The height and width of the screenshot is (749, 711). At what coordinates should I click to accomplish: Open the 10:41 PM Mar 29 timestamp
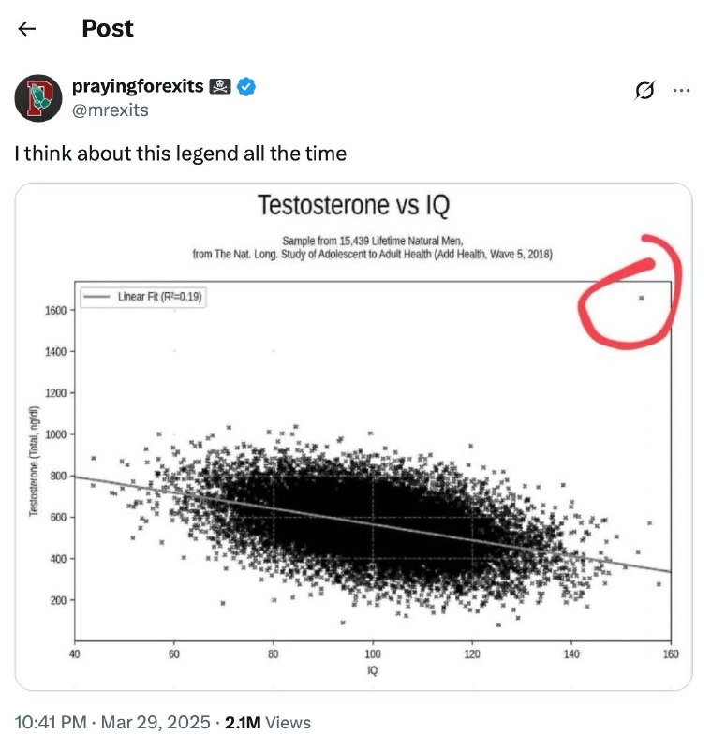coord(112,722)
